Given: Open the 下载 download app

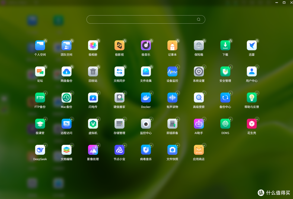Looking at the screenshot, I should [x=225, y=45].
